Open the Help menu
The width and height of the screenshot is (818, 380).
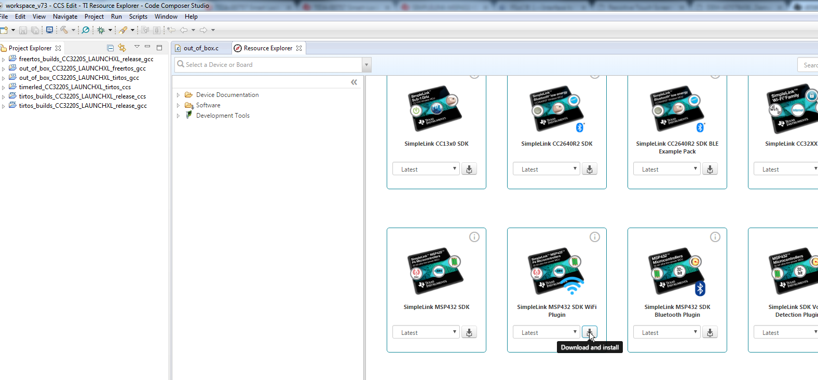191,17
